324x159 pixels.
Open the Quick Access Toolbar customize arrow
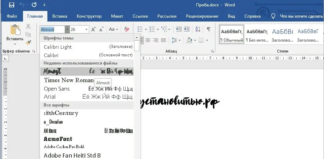pos(45,5)
